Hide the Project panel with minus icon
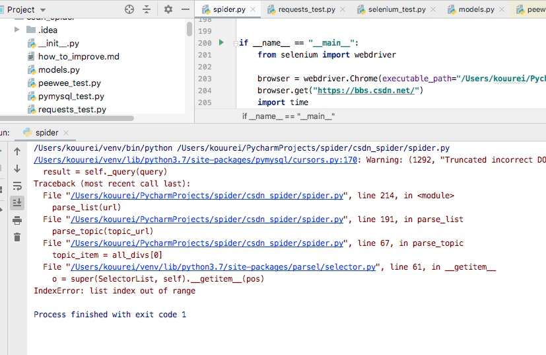The width and height of the screenshot is (546, 355). 186,9
